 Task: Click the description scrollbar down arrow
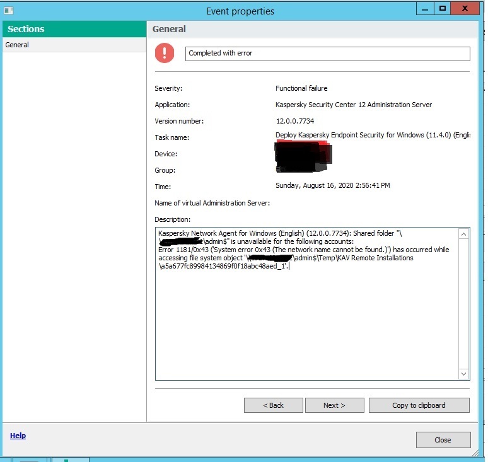coord(463,374)
